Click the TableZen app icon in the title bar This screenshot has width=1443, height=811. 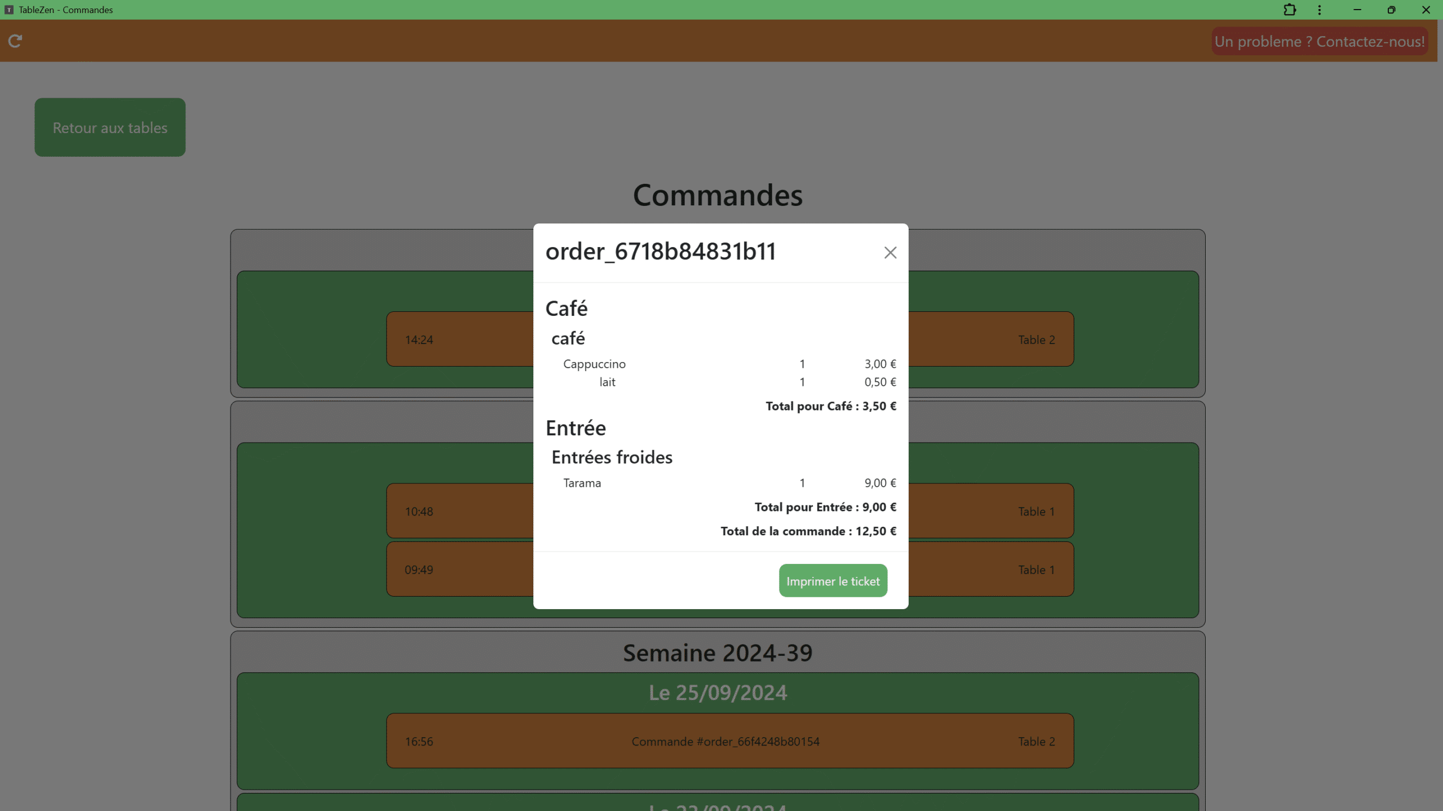pos(9,10)
